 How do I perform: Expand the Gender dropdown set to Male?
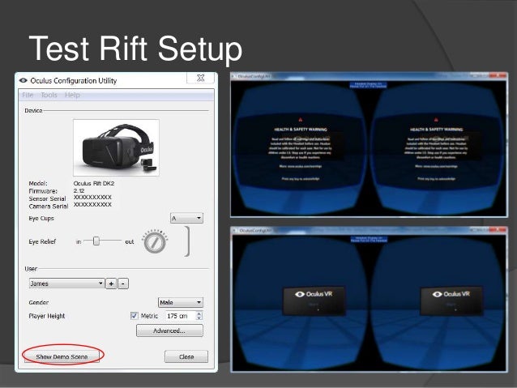click(181, 302)
